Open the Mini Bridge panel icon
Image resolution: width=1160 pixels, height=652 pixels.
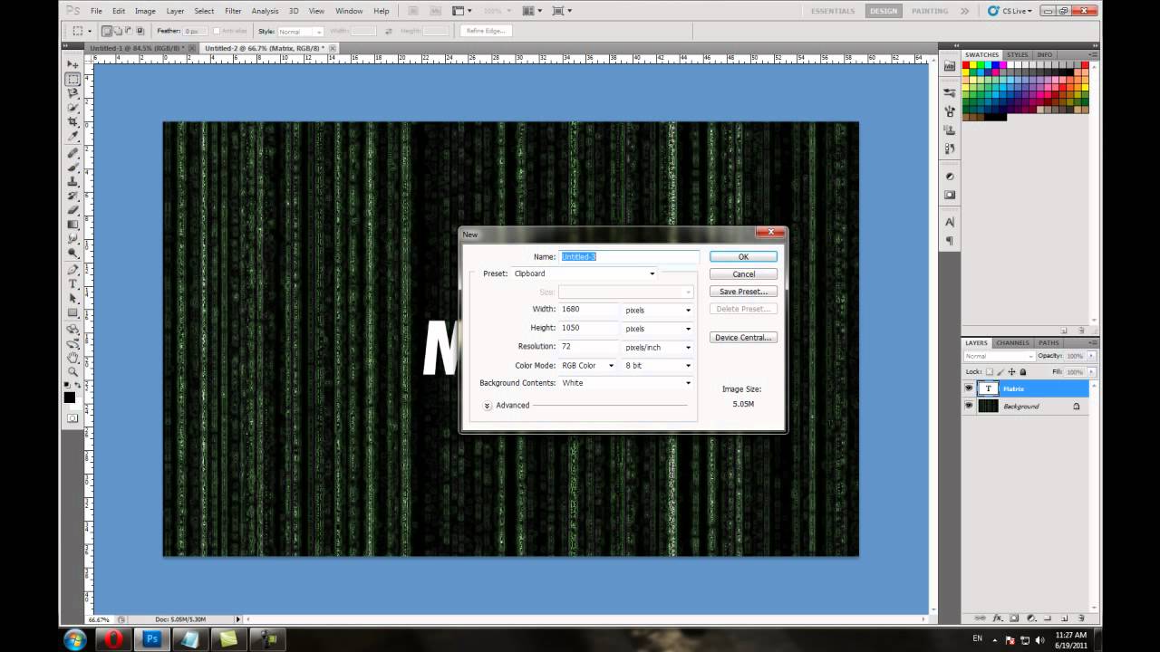pos(950,65)
